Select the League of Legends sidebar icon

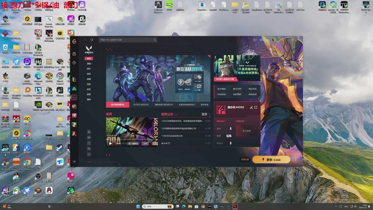(74, 79)
